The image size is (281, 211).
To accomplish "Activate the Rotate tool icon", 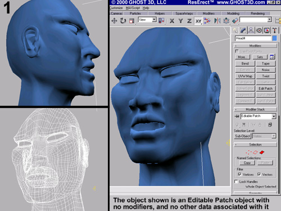I will pyautogui.click(x=123, y=21).
